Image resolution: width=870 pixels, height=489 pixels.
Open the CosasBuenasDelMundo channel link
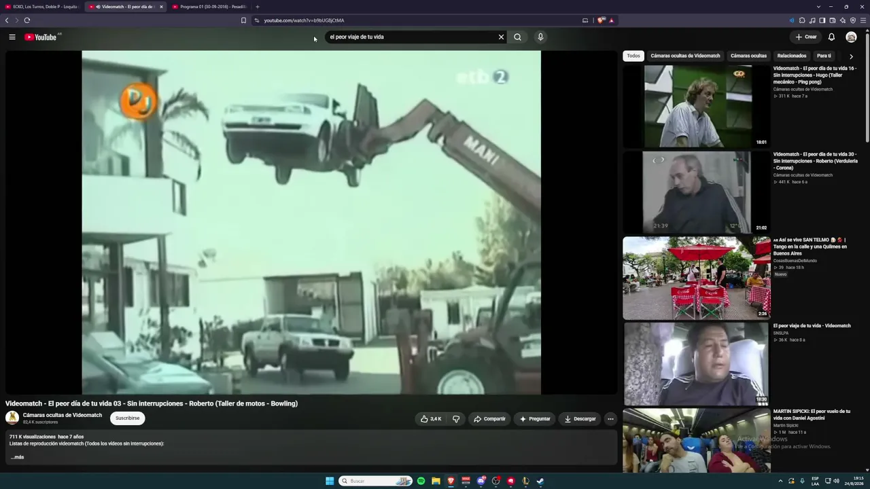tap(795, 261)
